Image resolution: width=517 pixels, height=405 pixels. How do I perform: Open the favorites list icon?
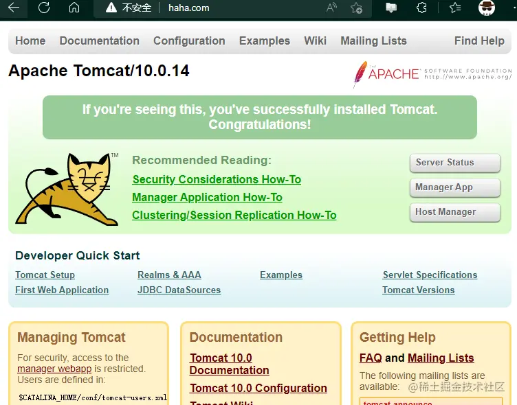[x=455, y=8]
